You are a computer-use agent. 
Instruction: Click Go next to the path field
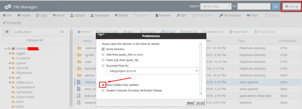[x=62, y=32]
